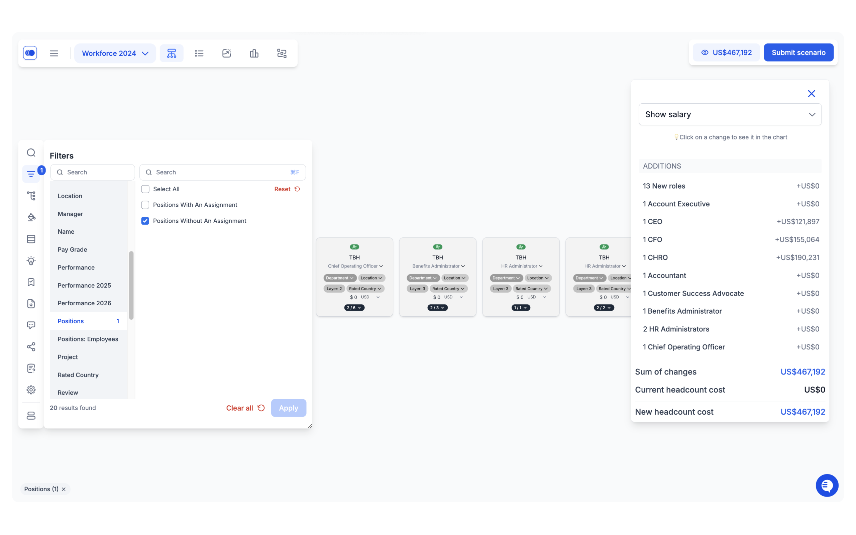Select the Location filter category

tap(69, 195)
